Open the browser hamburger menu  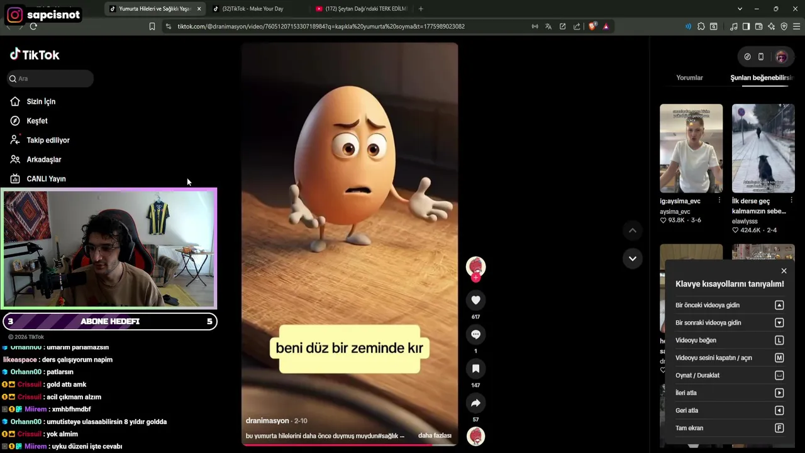coord(796,26)
